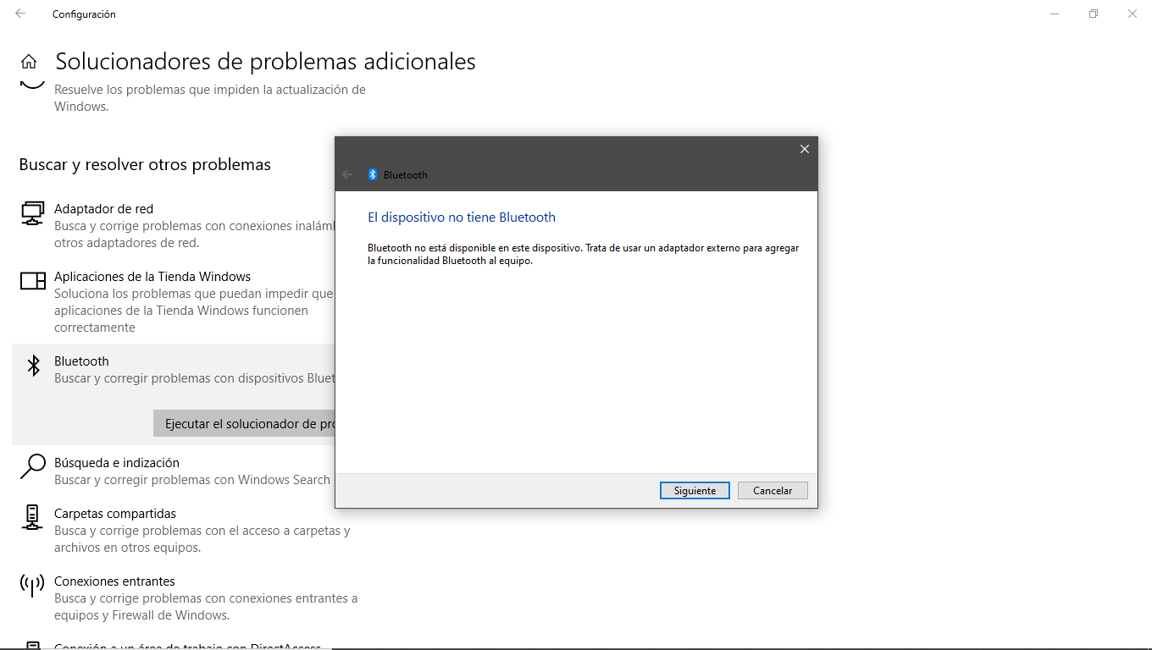Screen dimensions: 1152x650
Task: Click the Bluetooth logo in dialog header
Action: (x=372, y=174)
